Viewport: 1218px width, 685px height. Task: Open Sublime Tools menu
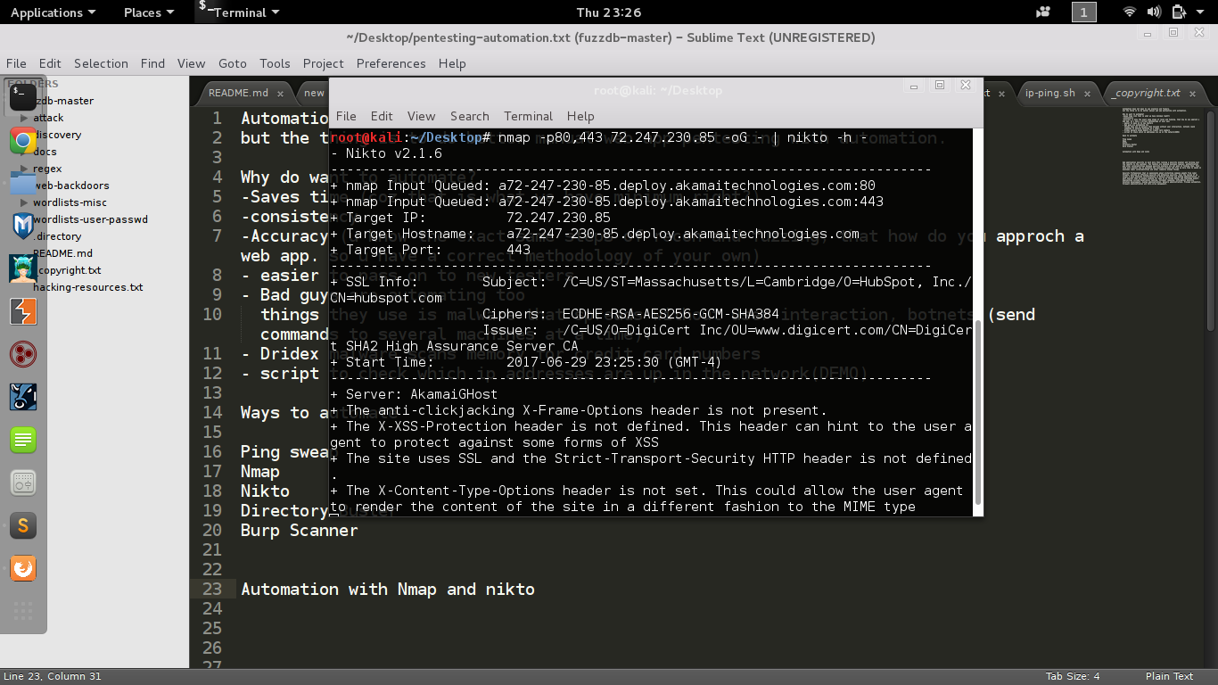pyautogui.click(x=275, y=63)
